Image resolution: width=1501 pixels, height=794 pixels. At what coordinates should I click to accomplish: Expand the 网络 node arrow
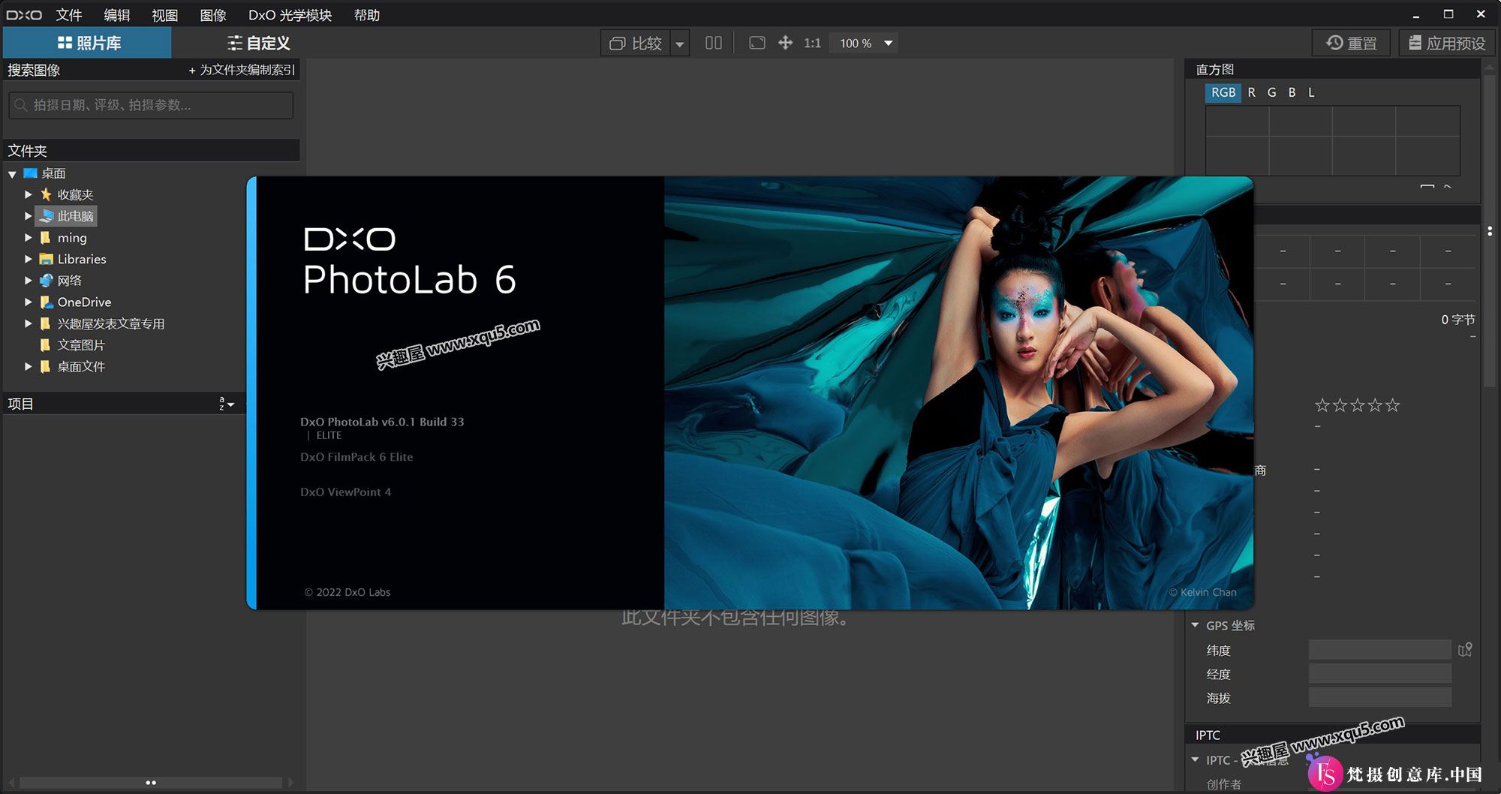(28, 280)
